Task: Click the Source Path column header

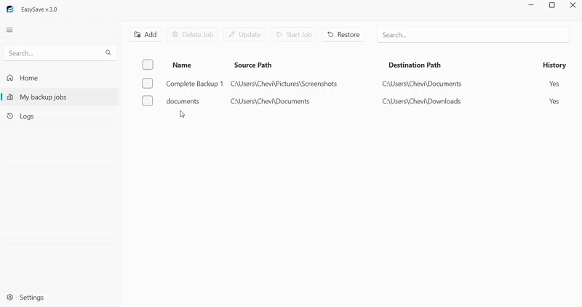Action: click(252, 65)
